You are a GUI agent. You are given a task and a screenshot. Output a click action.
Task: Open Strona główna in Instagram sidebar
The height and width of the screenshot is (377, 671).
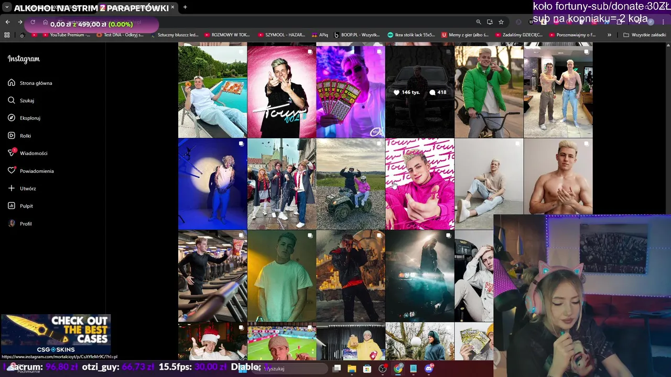(x=30, y=83)
